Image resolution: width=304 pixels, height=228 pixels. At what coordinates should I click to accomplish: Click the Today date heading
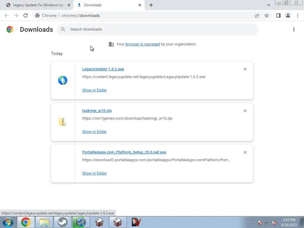[x=57, y=53]
